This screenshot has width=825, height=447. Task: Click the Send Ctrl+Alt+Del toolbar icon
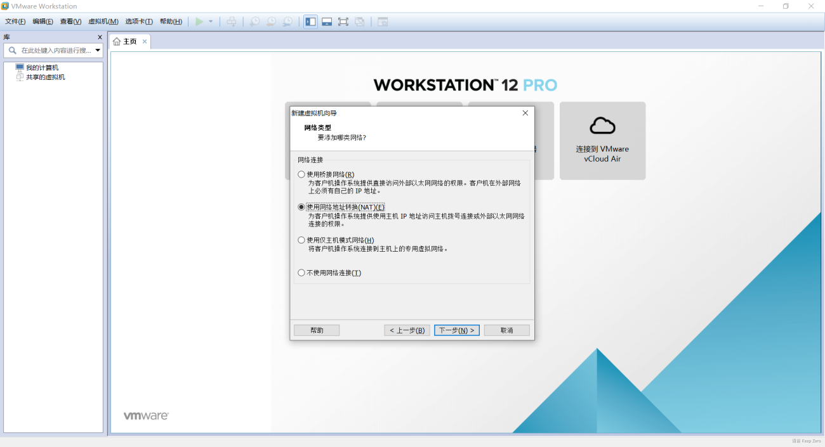click(x=232, y=22)
